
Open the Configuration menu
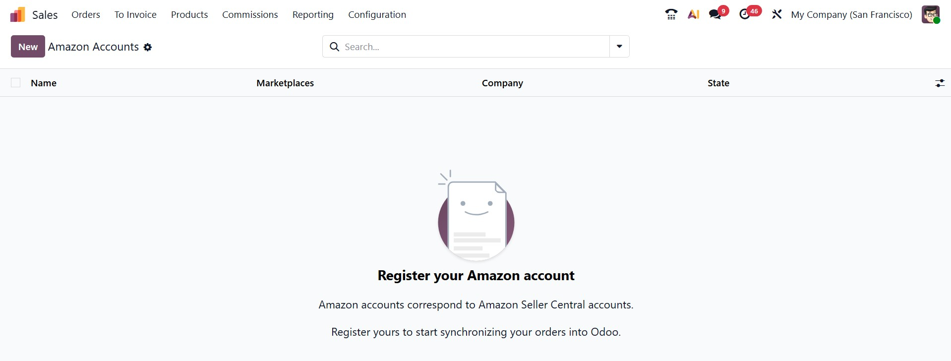(x=377, y=14)
